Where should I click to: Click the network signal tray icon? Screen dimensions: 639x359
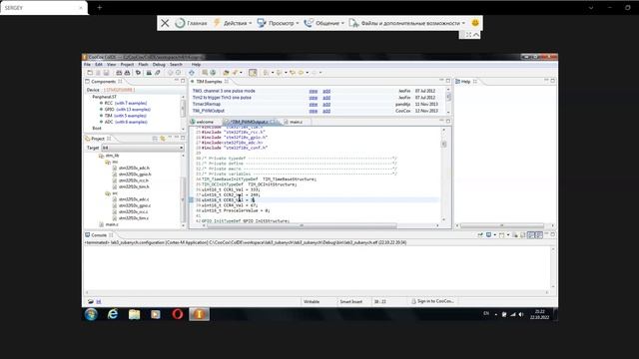coord(513,314)
